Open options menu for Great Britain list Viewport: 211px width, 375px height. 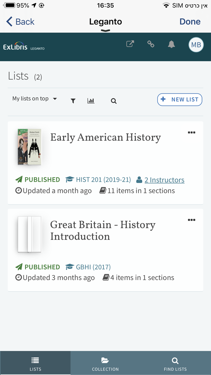[191, 220]
